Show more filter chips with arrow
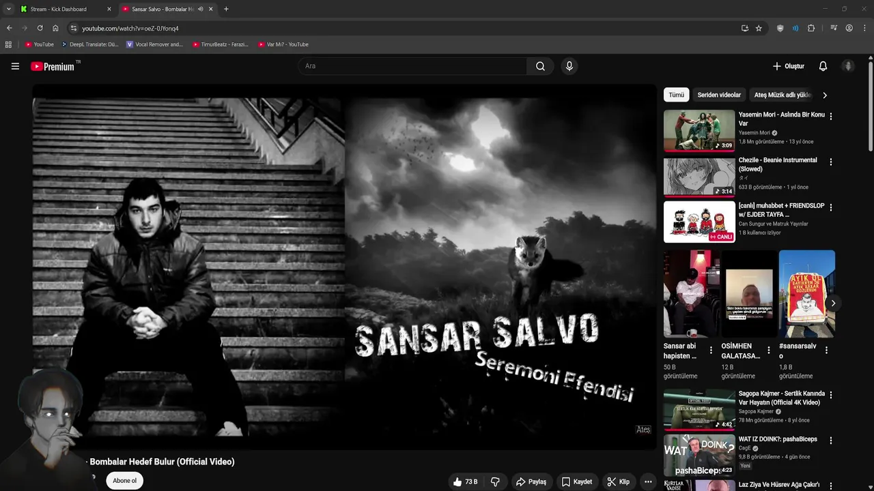The height and width of the screenshot is (491, 874). [x=825, y=95]
